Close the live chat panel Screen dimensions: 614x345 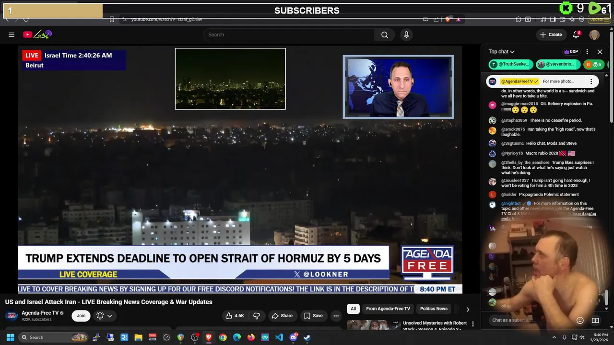tap(600, 52)
